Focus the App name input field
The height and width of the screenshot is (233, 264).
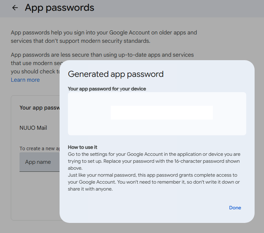[39, 162]
